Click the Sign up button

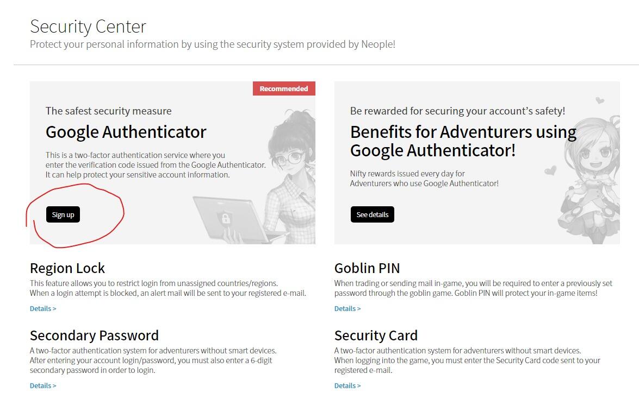(63, 214)
